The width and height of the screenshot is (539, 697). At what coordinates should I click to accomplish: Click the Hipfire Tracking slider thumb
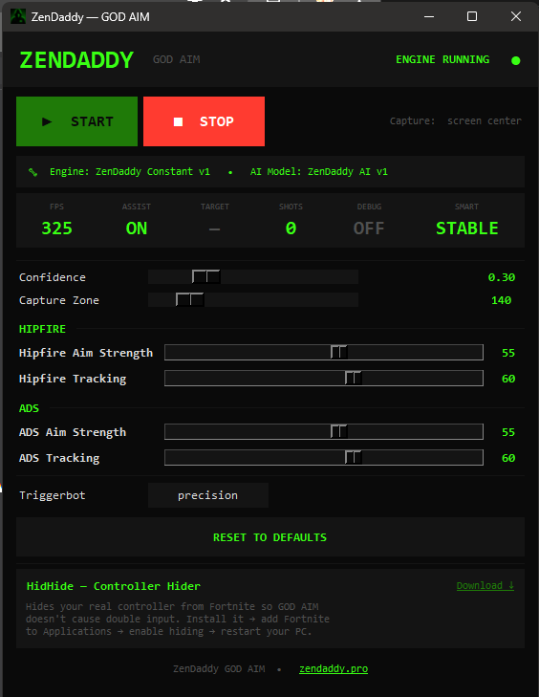(354, 379)
